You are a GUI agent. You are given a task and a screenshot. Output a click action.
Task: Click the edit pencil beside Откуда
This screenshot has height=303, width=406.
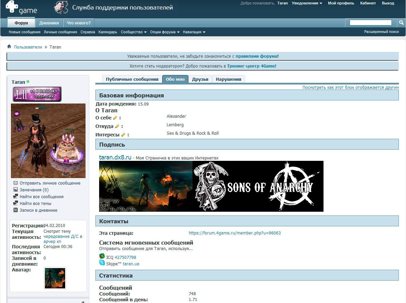point(117,126)
